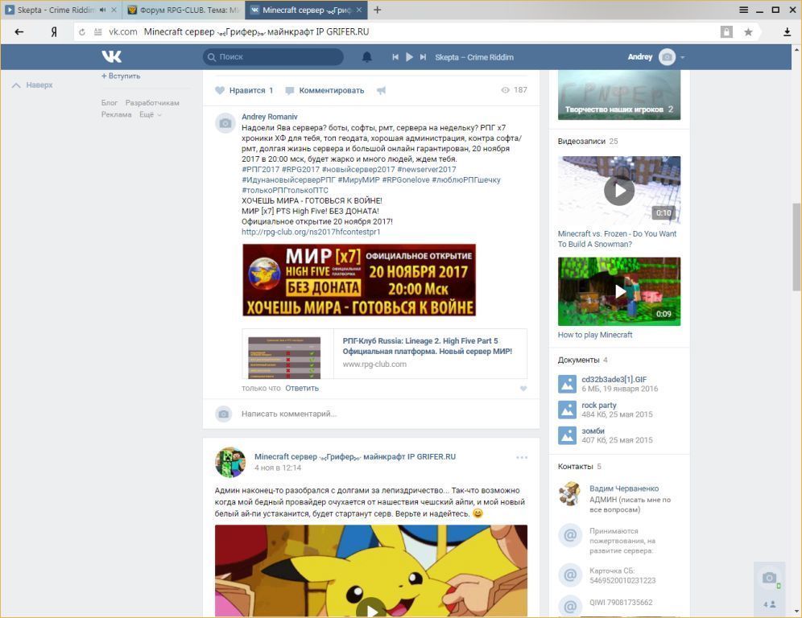Click the VK logo in header

(x=111, y=56)
